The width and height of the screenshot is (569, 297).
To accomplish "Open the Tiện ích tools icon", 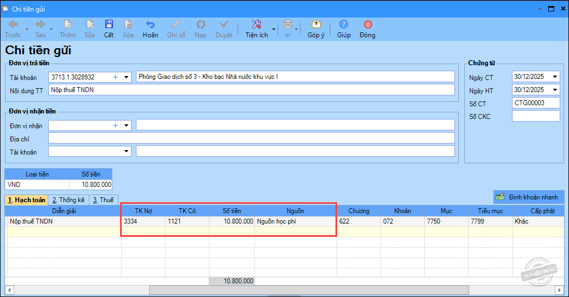I will [x=256, y=25].
